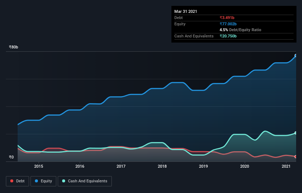Viewport: 302px width, 193px height.
Task: Select the 2016 x-axis label
Action: [80, 166]
